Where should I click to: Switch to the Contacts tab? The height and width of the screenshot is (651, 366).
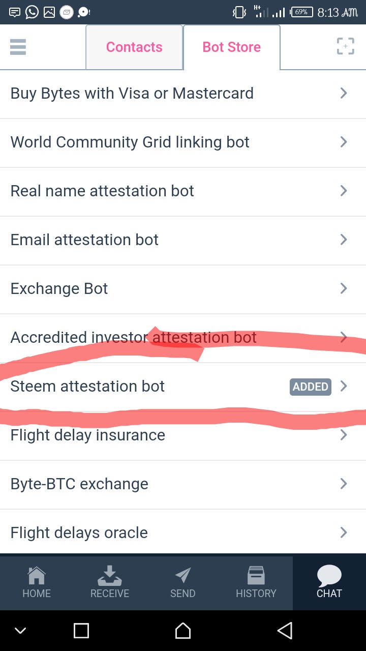point(134,47)
